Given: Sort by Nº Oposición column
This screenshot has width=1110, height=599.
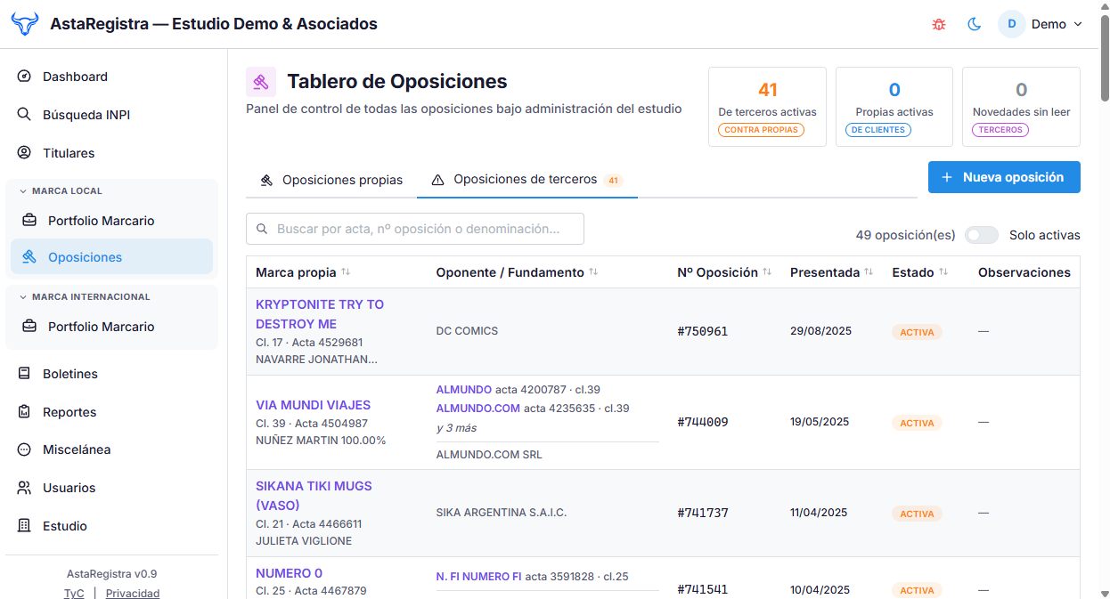Looking at the screenshot, I should 724,272.
